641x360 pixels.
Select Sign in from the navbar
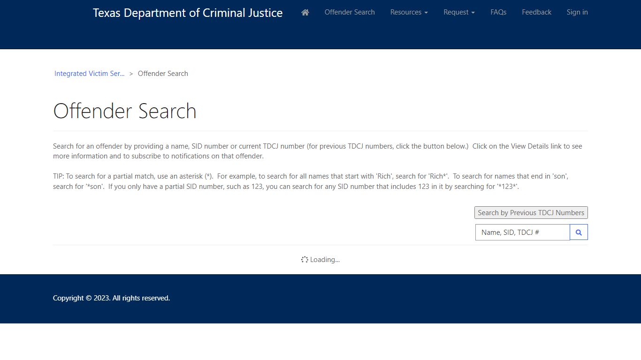[x=577, y=12]
